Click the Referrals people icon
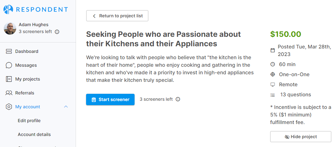The width and height of the screenshot is (334, 147). coord(9,93)
